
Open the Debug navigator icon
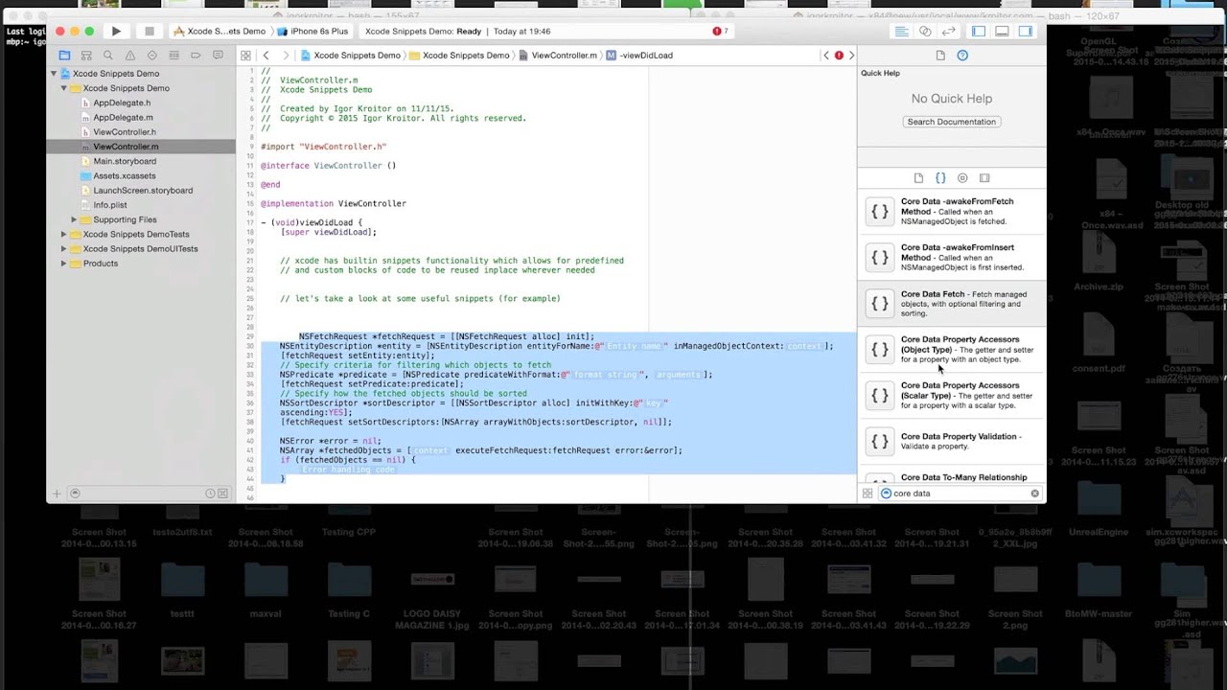(174, 56)
